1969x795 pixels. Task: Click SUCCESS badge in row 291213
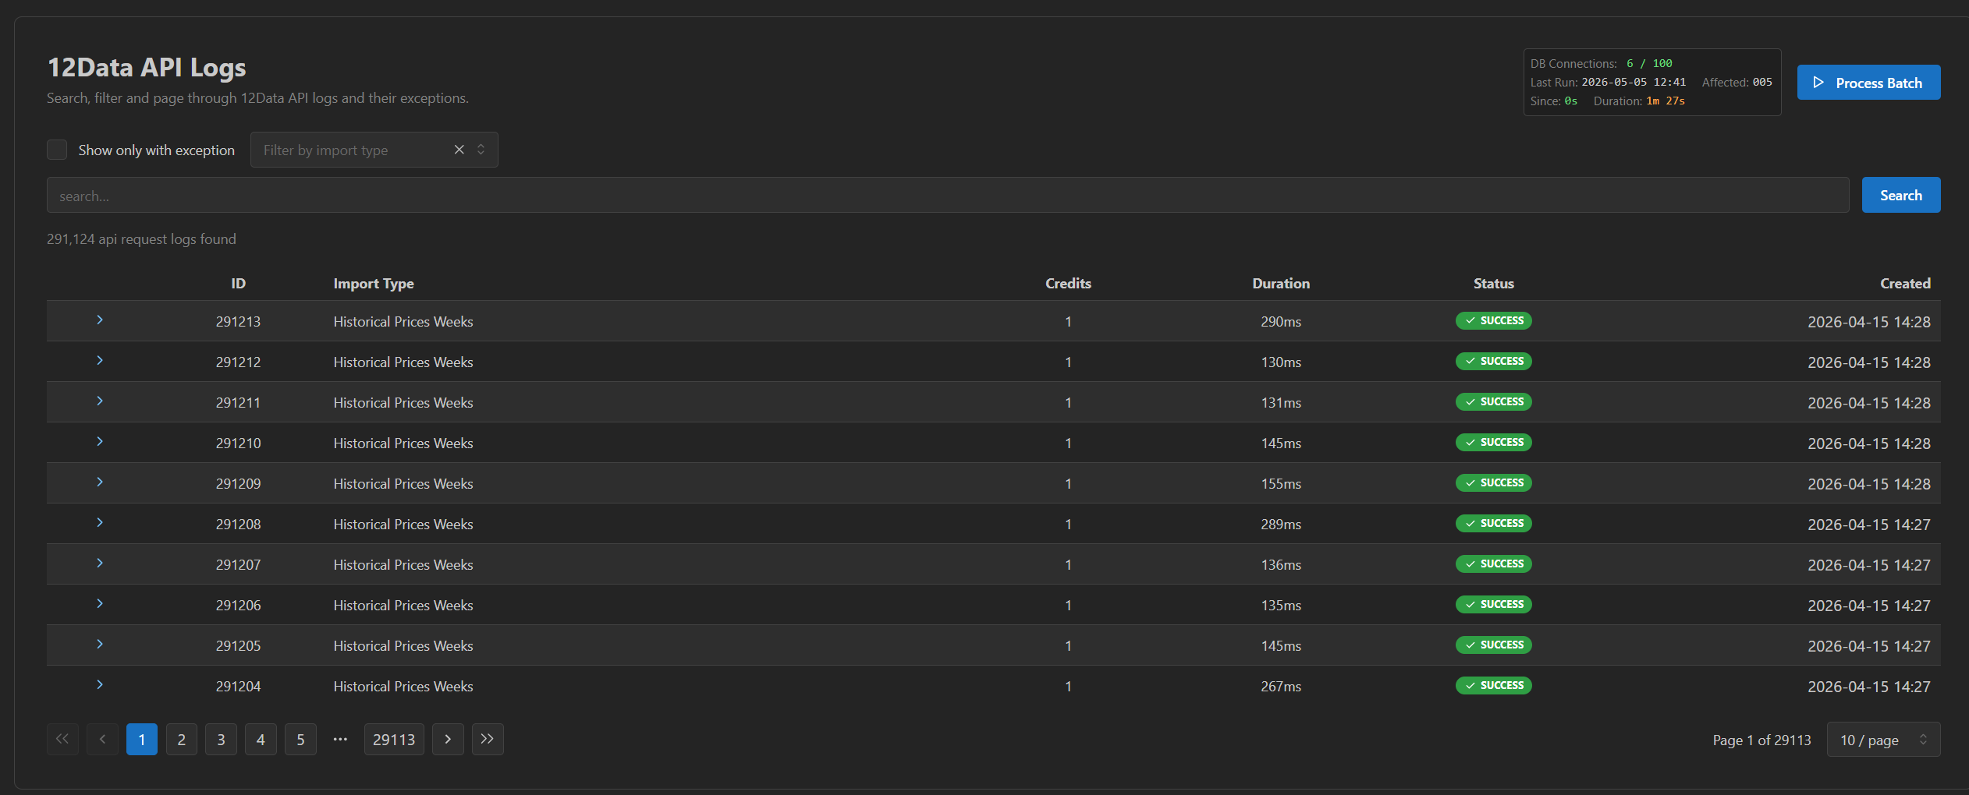pos(1493,320)
